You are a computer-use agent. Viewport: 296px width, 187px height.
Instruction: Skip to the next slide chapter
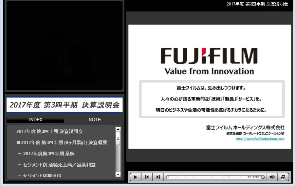(x=158, y=177)
